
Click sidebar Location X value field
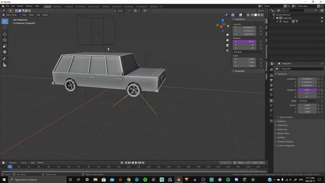click(x=244, y=27)
